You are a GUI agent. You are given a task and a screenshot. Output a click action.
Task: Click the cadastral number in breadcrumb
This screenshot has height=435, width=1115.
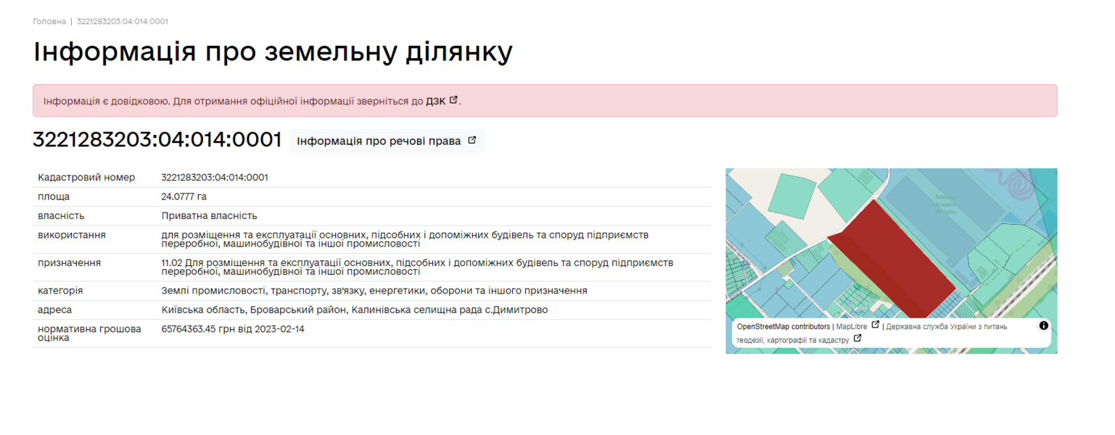123,22
